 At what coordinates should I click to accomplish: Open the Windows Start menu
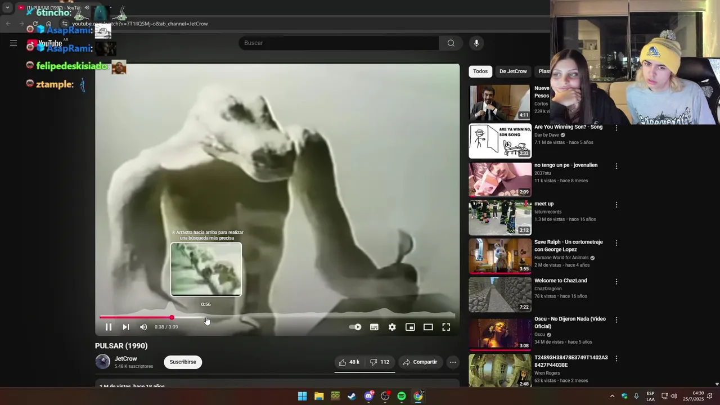click(x=302, y=396)
